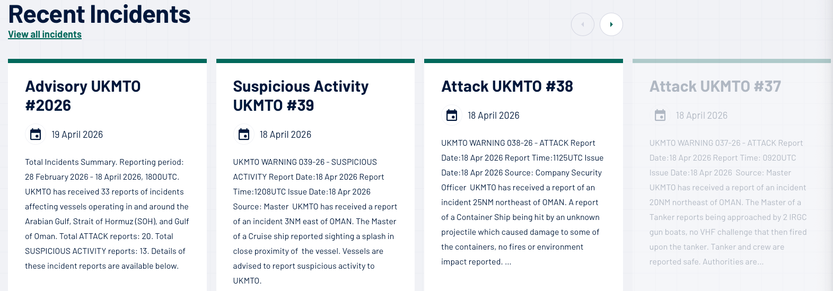The width and height of the screenshot is (833, 291).
Task: Click the UKMTO WARNING 038-26 description text
Action: point(523,202)
